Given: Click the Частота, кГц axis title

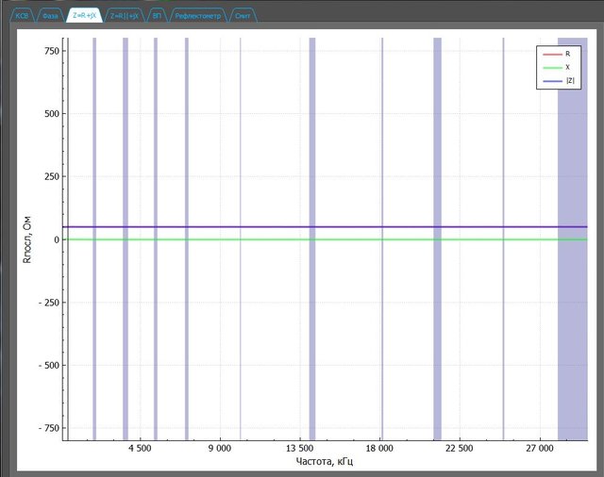Looking at the screenshot, I should (x=326, y=462).
